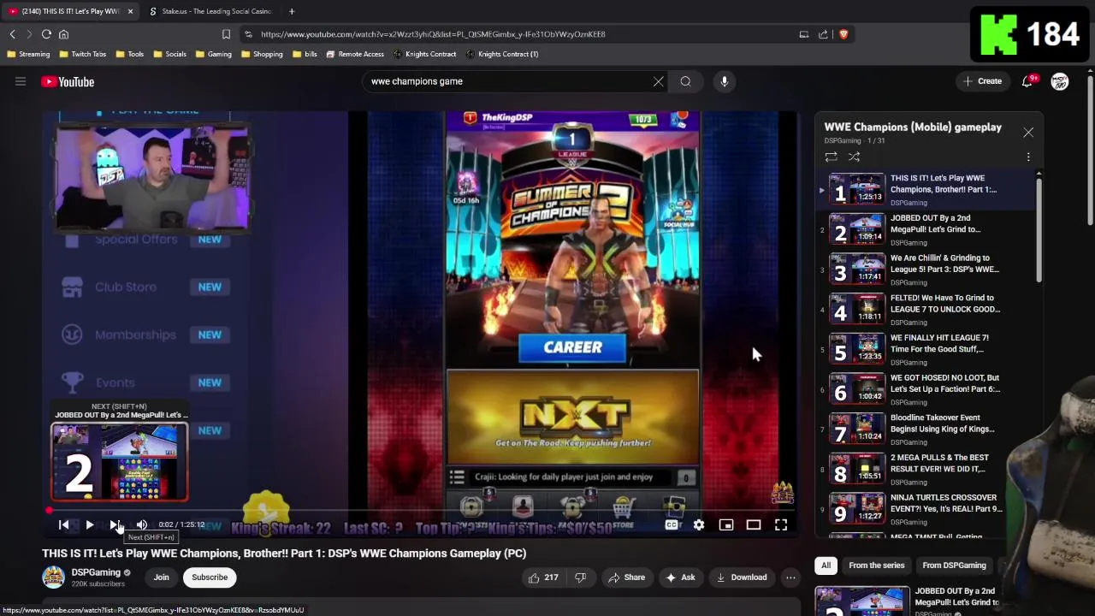1095x616 pixels.
Task: Click next-video preview thumbnail over player
Action: [x=120, y=462]
